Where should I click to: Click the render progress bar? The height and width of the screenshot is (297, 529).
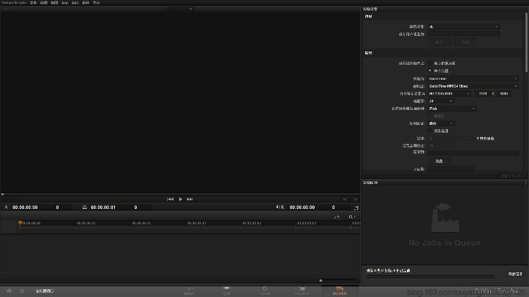[x=430, y=277]
